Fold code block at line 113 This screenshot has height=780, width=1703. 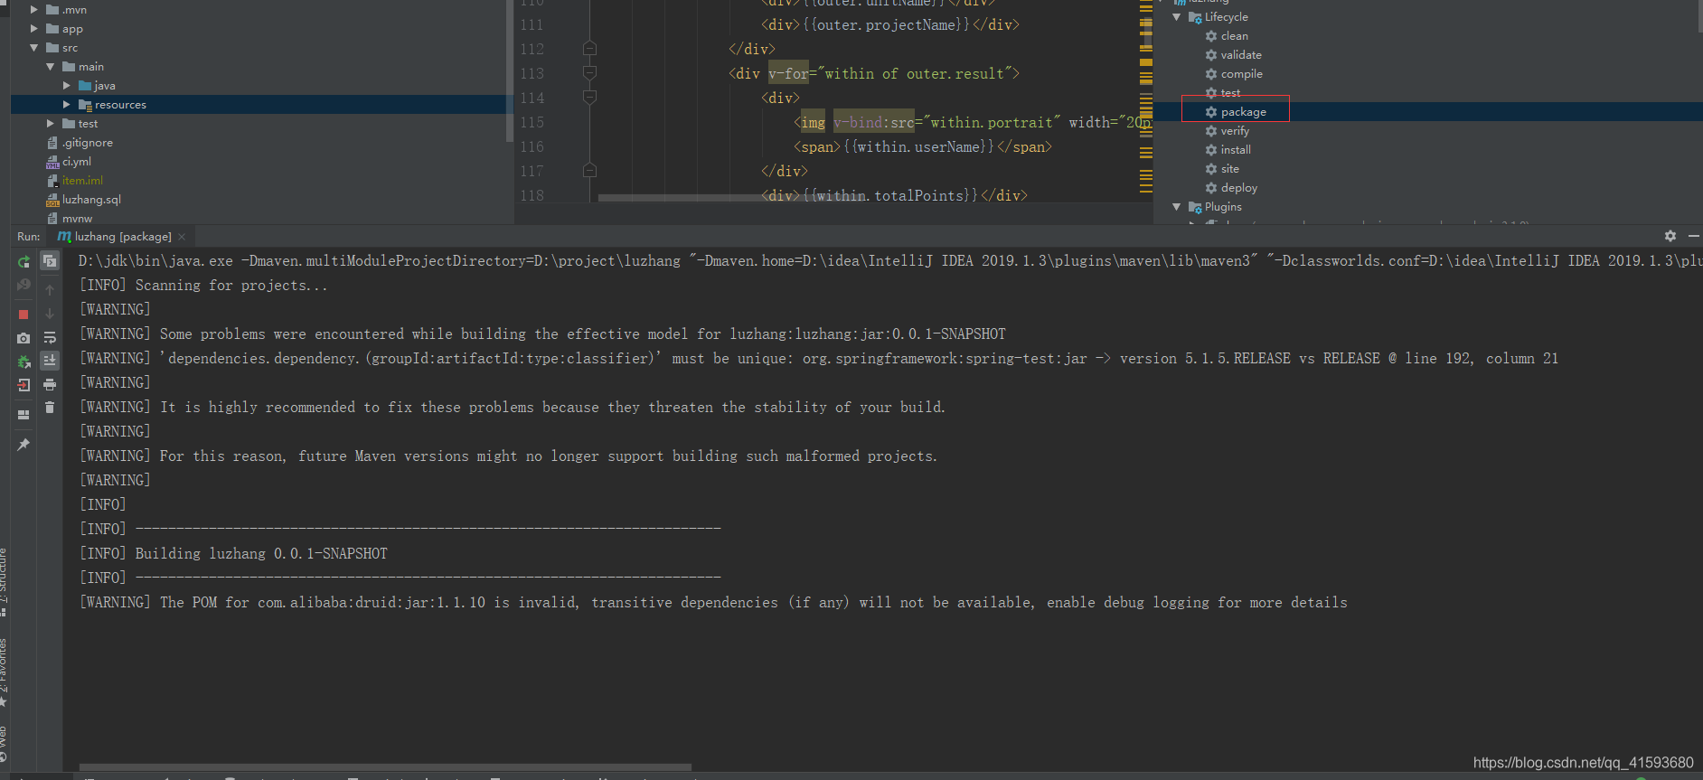point(589,73)
